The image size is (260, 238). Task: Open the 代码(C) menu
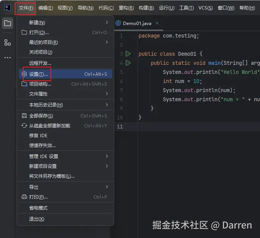[106, 8]
